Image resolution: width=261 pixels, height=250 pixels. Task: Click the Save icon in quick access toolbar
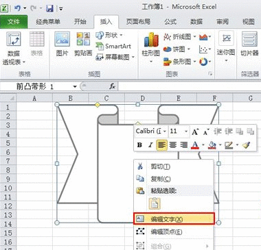tap(49, 8)
